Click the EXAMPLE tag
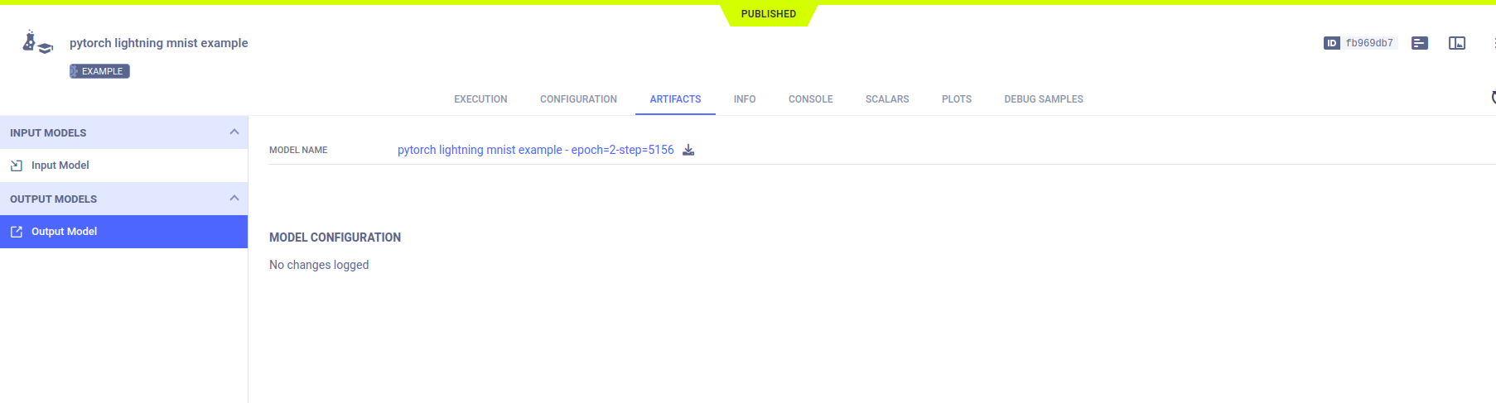 point(100,71)
